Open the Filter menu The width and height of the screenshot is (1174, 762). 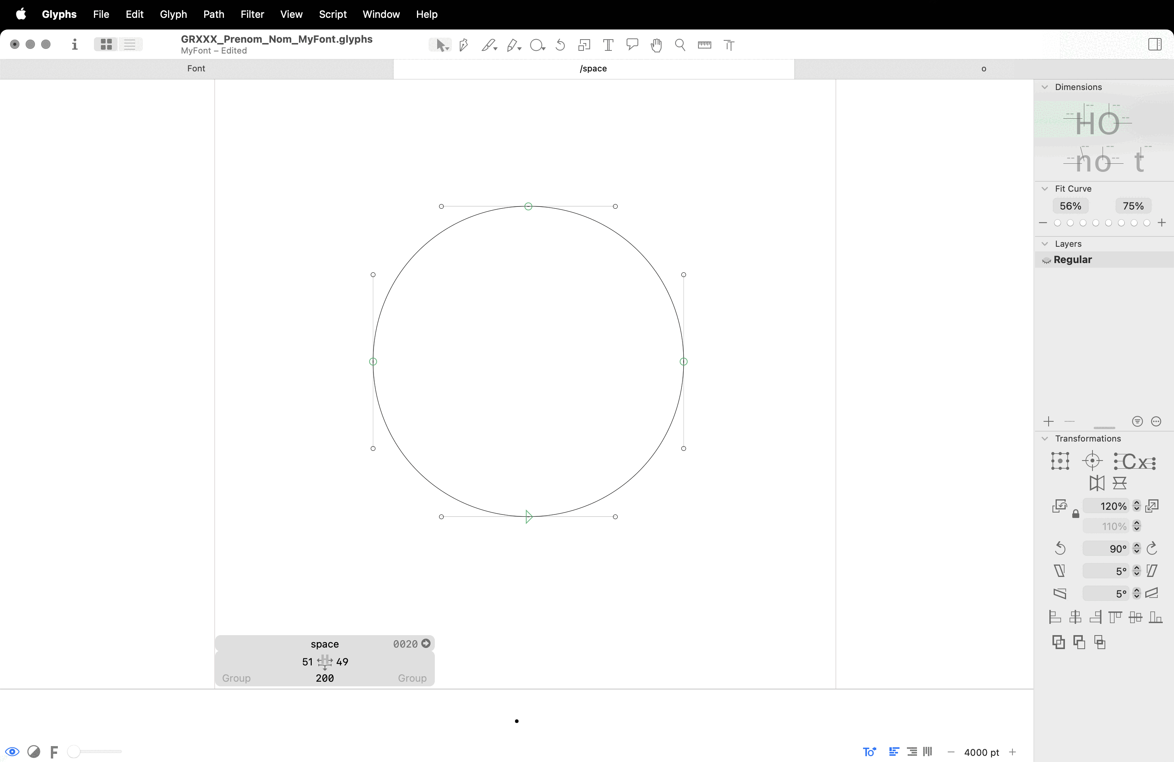tap(252, 14)
